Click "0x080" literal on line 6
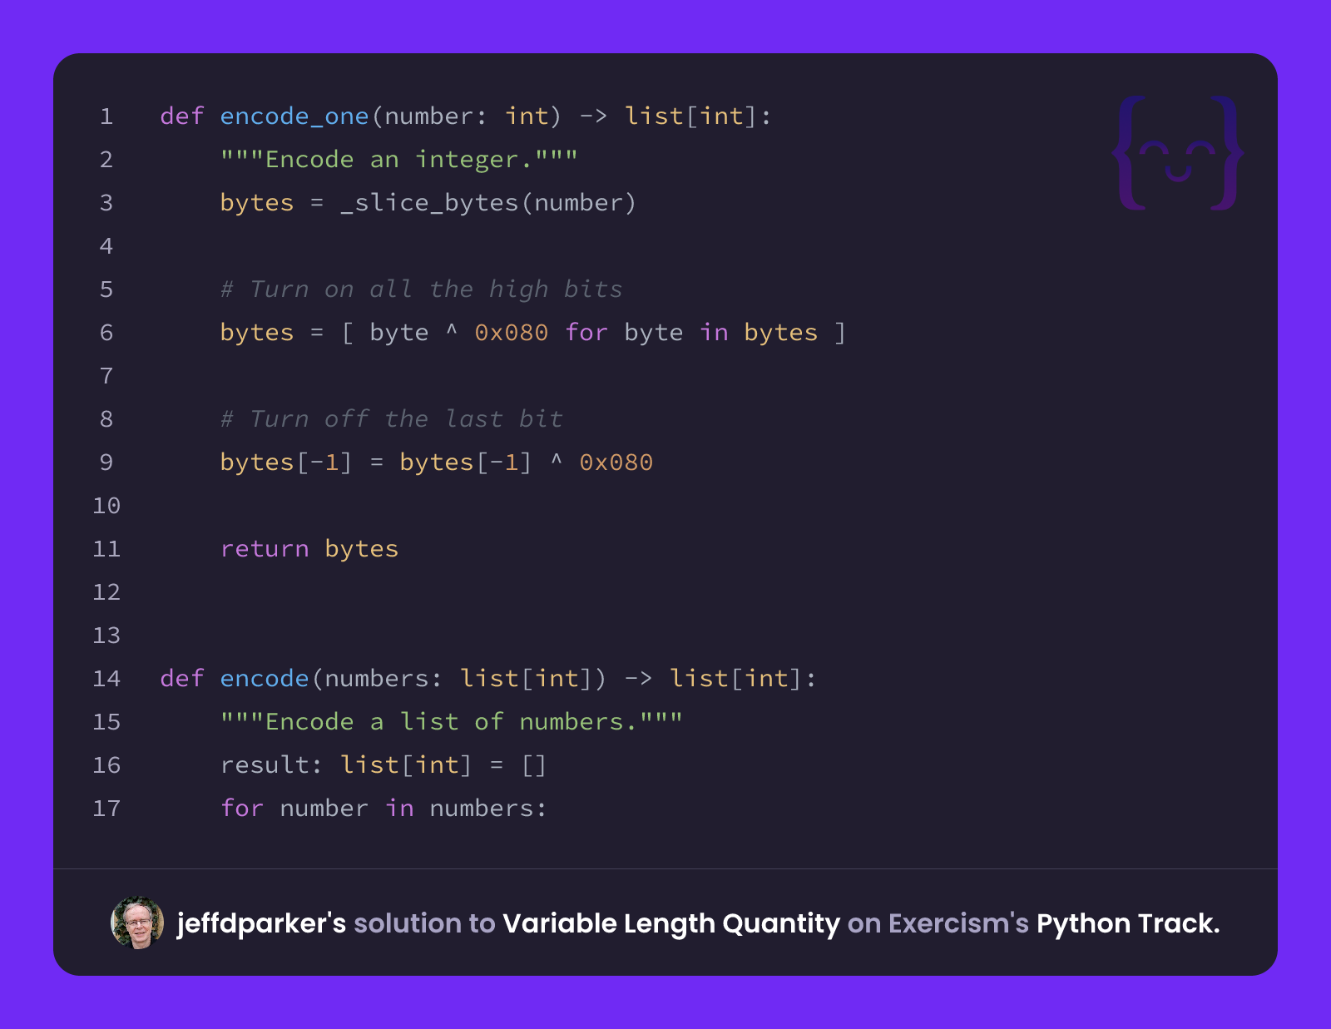 click(512, 332)
